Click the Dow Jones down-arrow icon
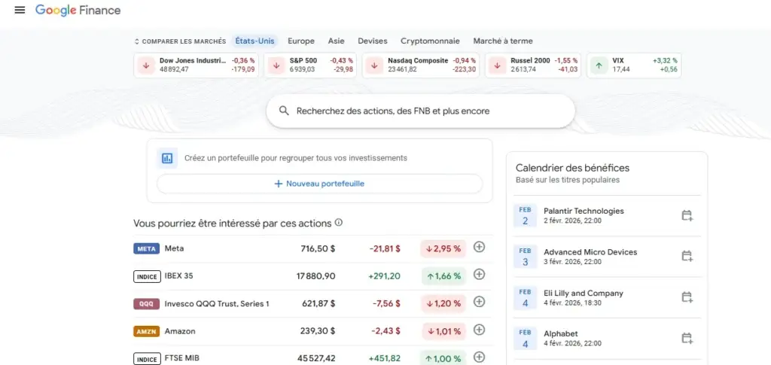 (x=146, y=65)
